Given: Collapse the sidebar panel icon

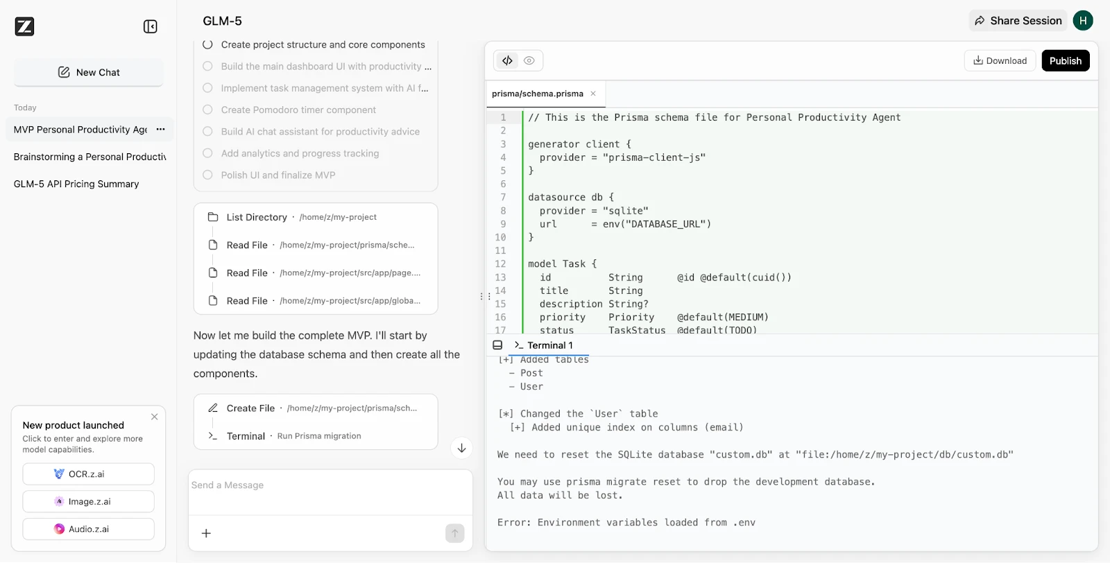Looking at the screenshot, I should [151, 26].
